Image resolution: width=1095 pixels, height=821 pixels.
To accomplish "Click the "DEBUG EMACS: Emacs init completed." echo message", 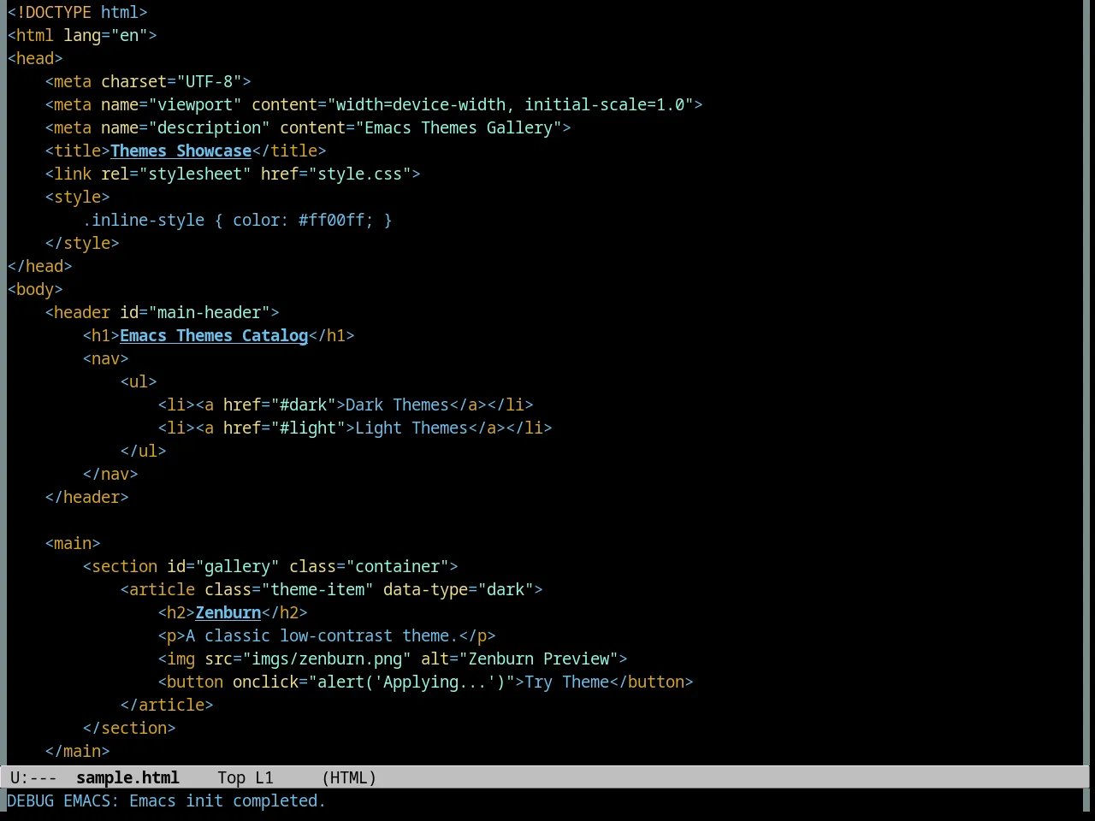I will coord(166,800).
